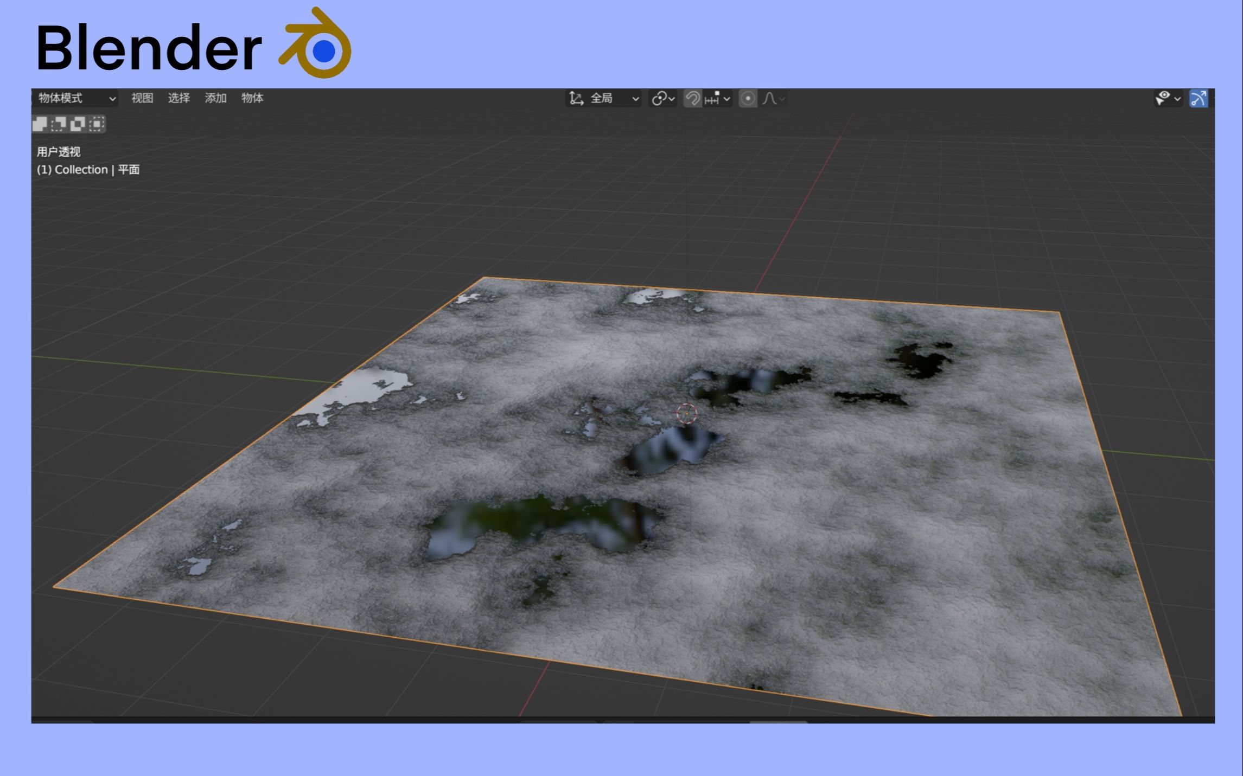Toggle proportional editing circle button
Image resolution: width=1243 pixels, height=776 pixels.
(748, 98)
